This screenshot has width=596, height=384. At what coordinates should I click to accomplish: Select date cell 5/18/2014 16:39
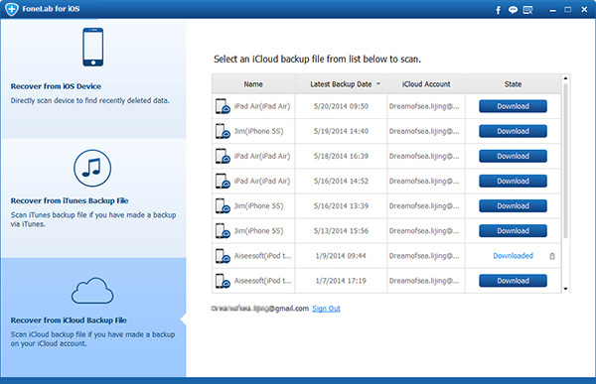pyautogui.click(x=341, y=156)
